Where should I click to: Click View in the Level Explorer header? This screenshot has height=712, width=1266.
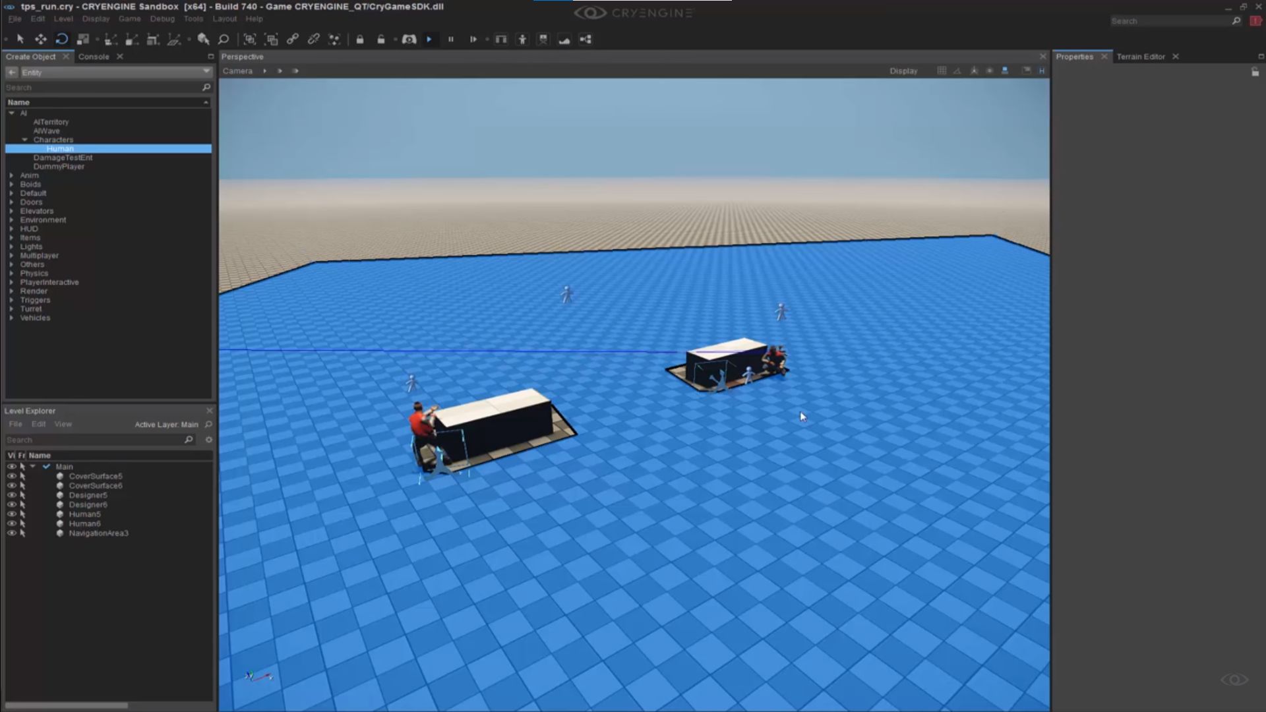point(63,424)
